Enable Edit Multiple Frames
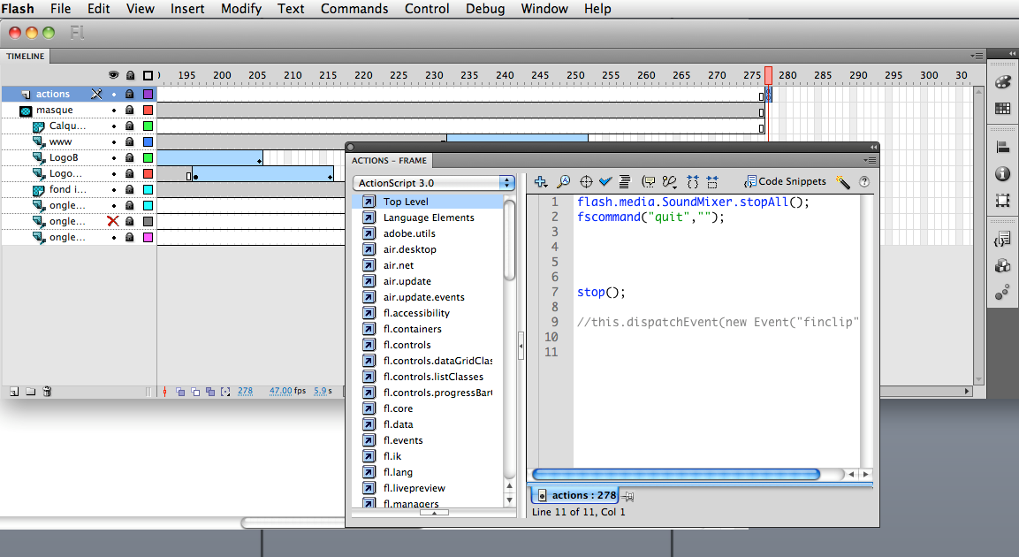The width and height of the screenshot is (1019, 557). pyautogui.click(x=210, y=392)
